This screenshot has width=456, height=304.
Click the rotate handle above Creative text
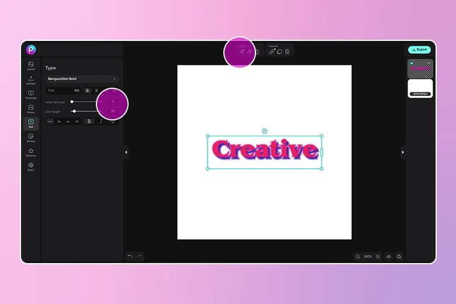pyautogui.click(x=264, y=131)
